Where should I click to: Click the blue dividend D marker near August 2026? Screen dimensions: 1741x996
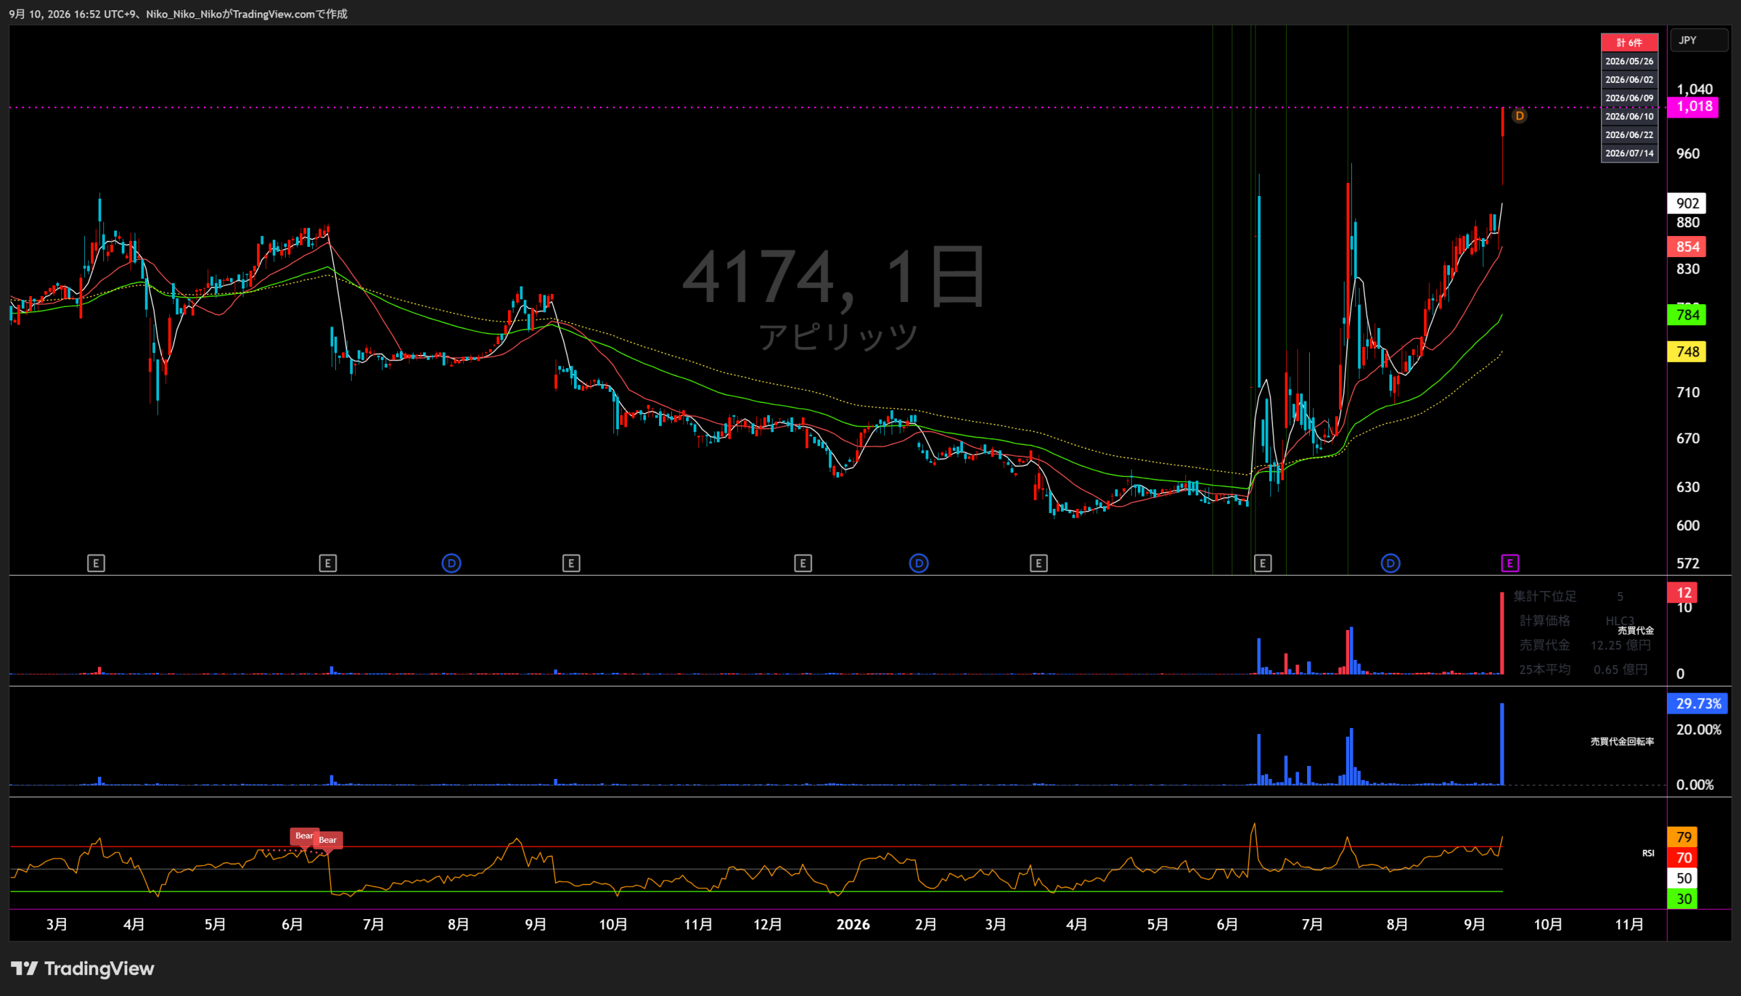[1390, 563]
